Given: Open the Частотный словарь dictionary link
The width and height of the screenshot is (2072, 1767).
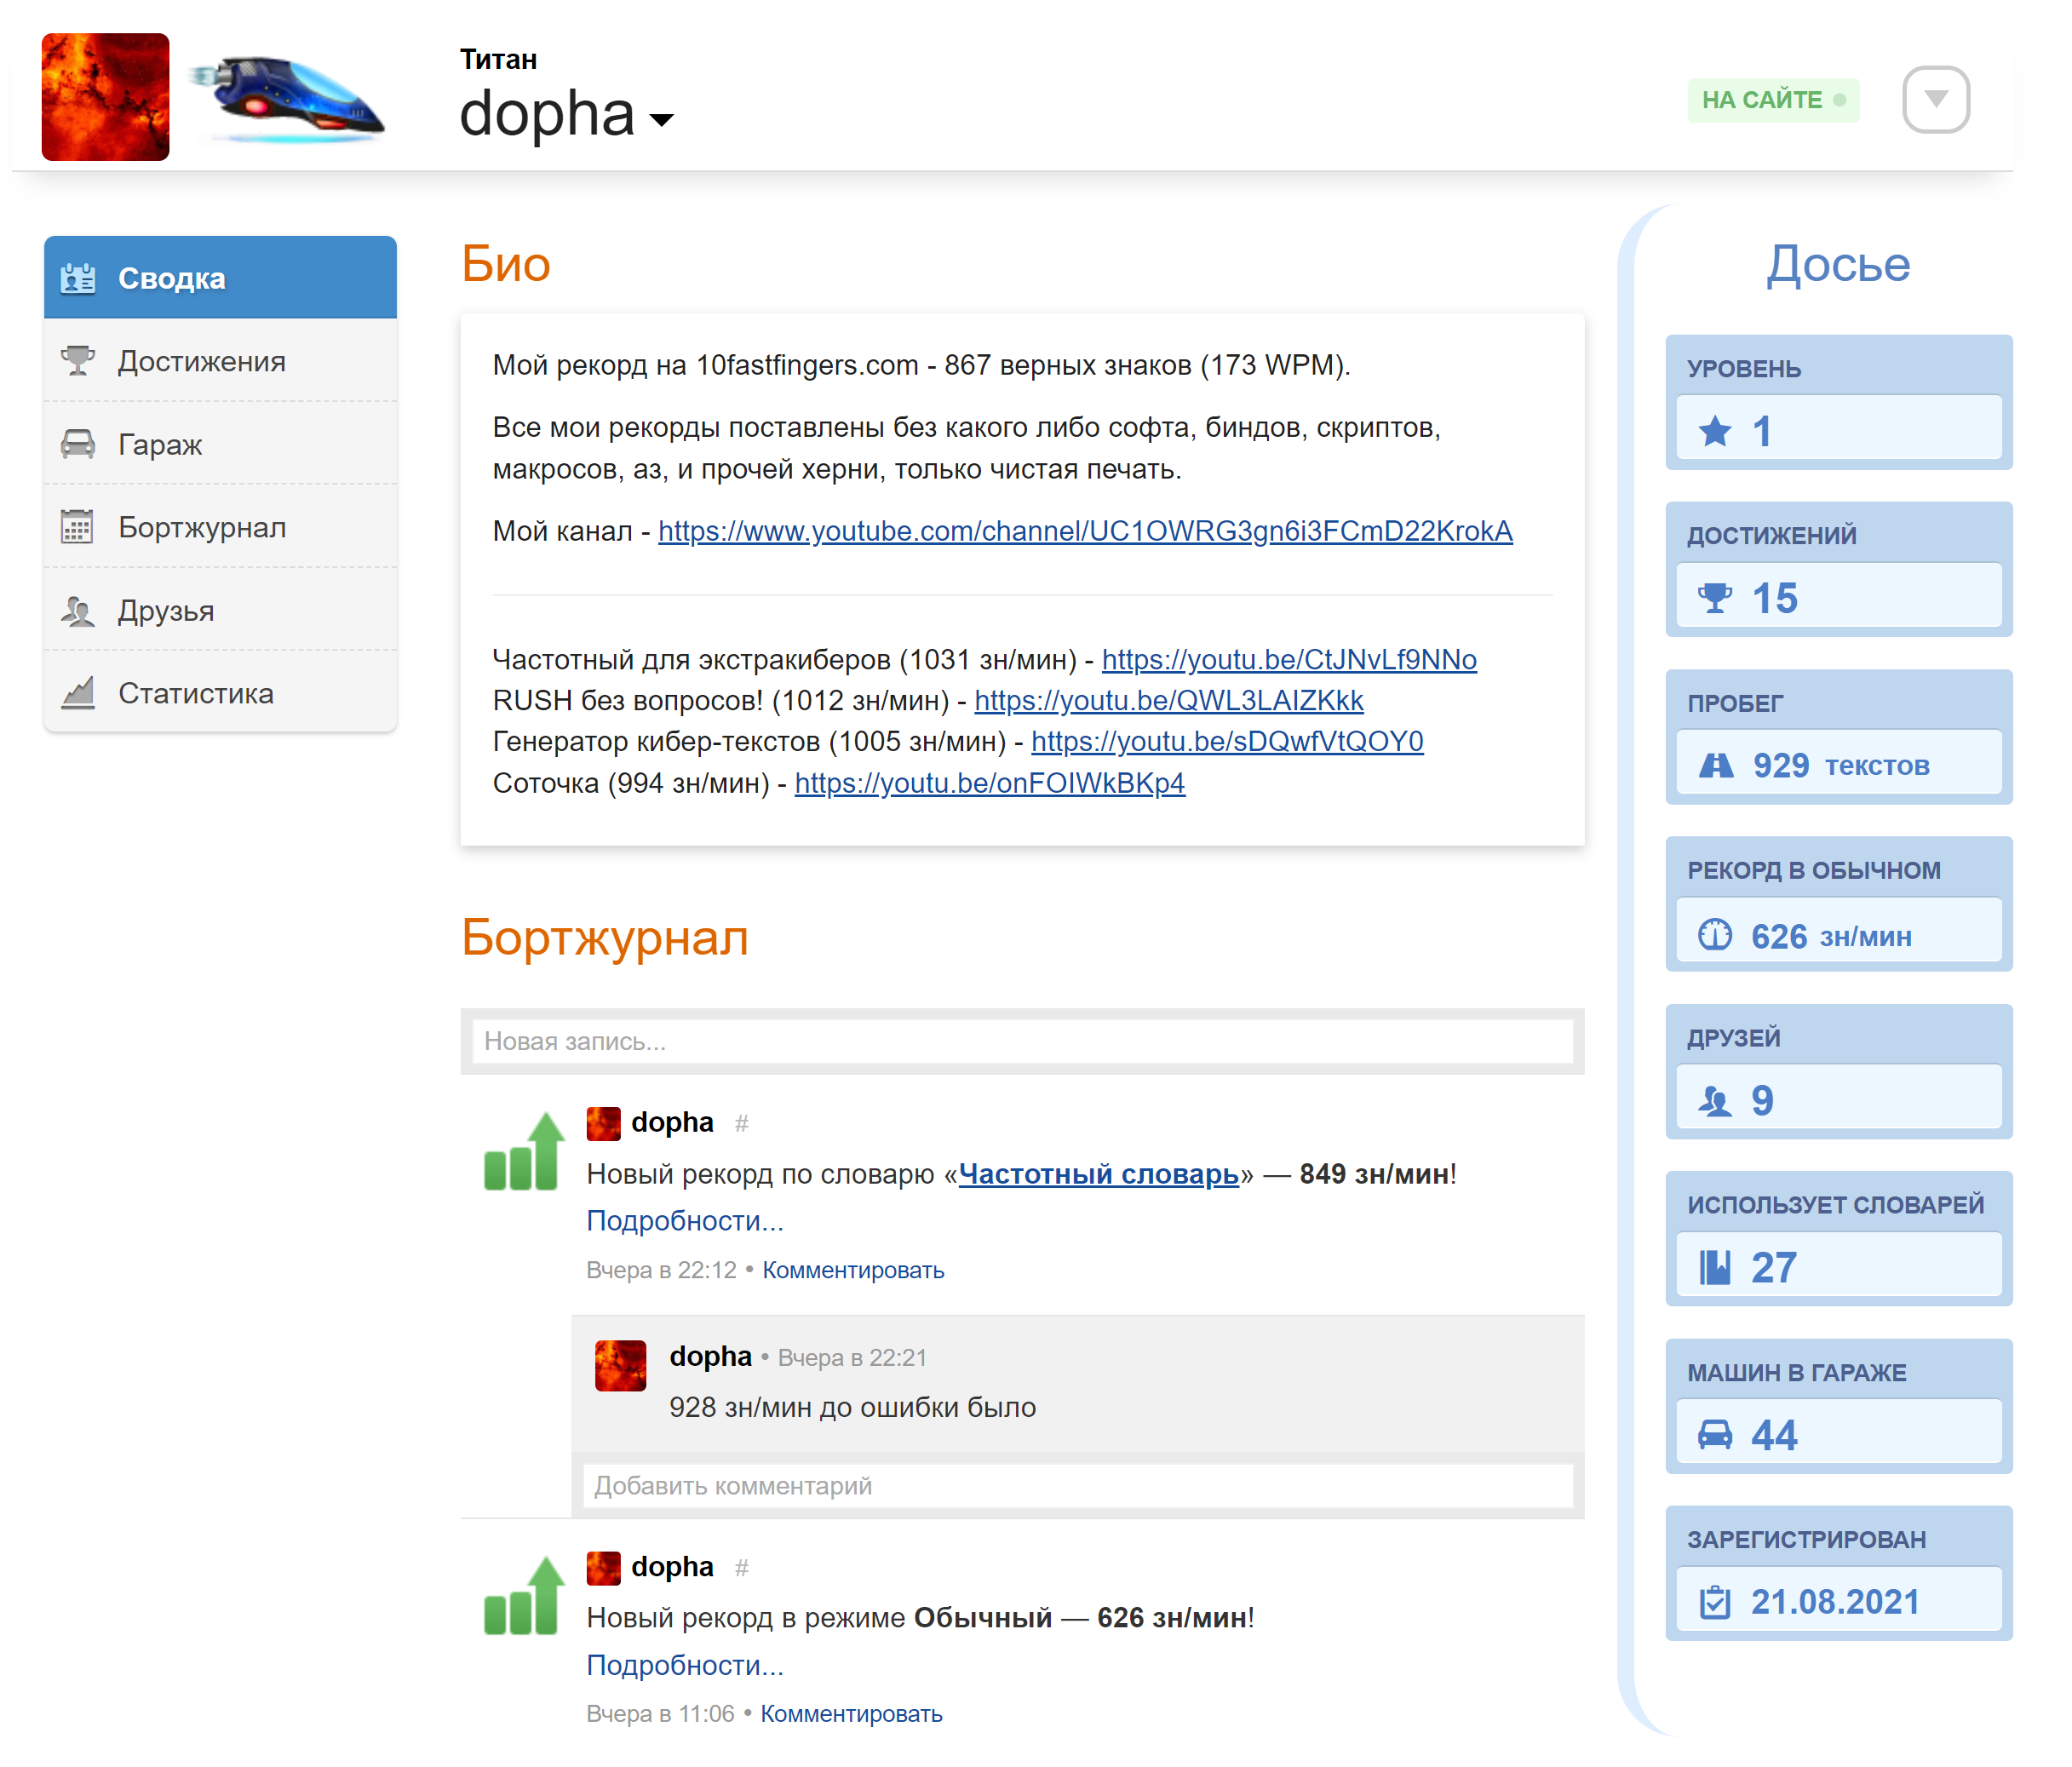Looking at the screenshot, I should 1099,1174.
